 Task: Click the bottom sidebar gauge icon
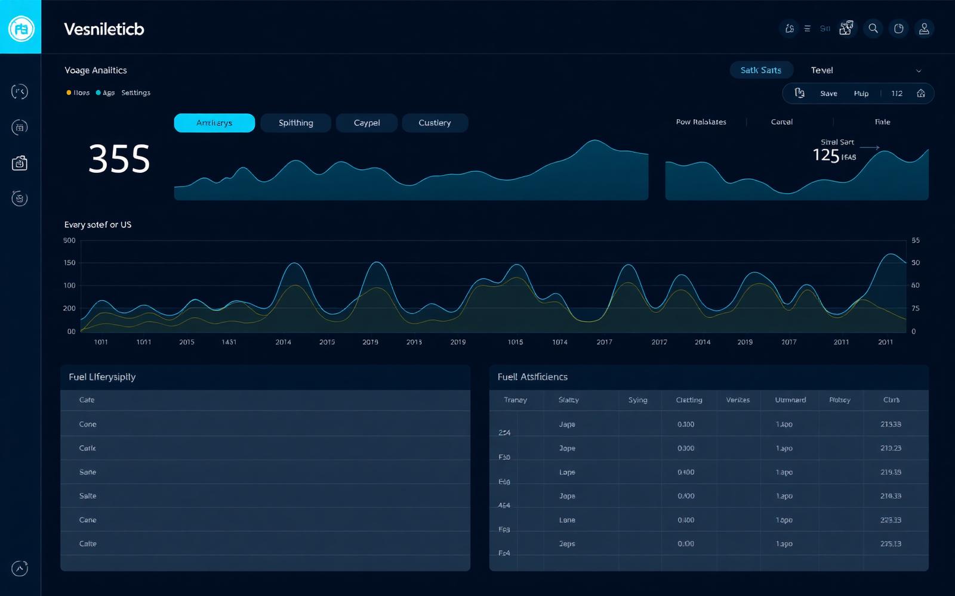click(x=20, y=569)
